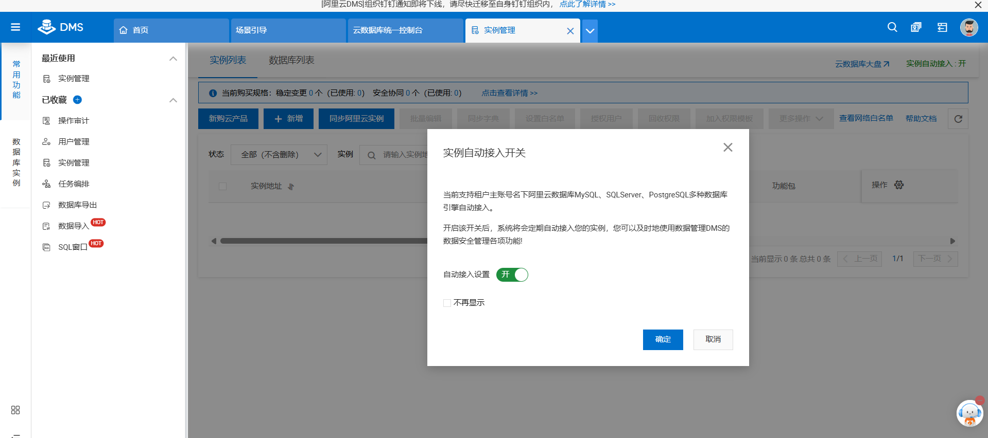
Task: Select the 实例列表 tab
Action: point(228,60)
